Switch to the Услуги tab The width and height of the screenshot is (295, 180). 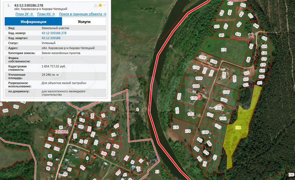[84, 21]
